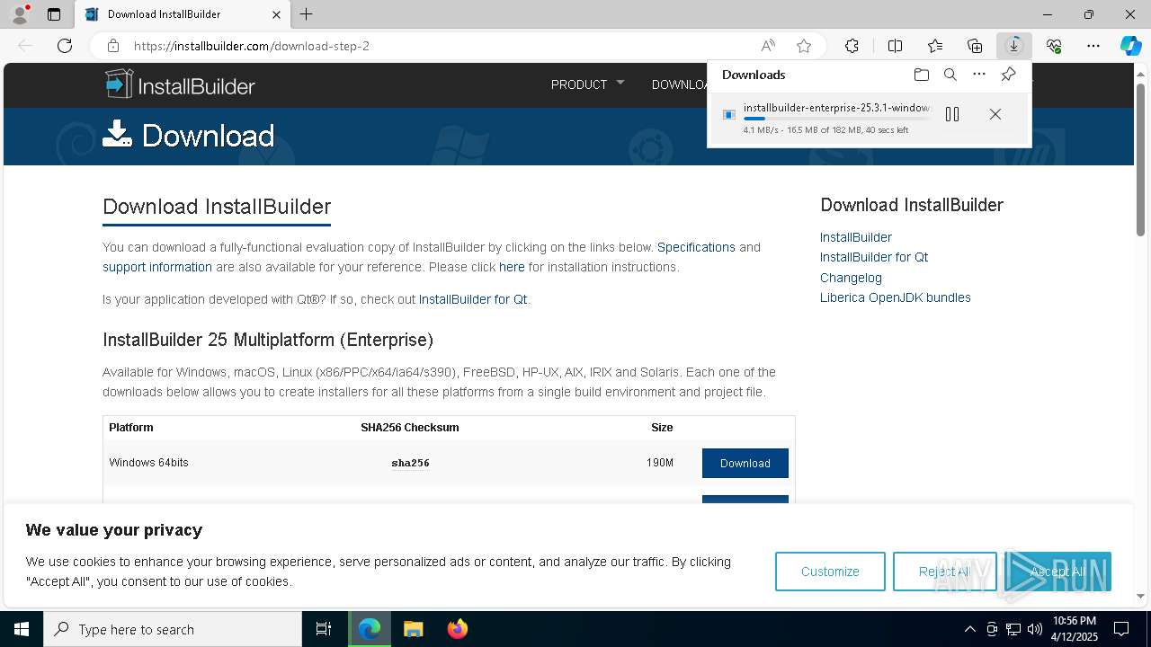Pin the Downloads panel
1151x647 pixels.
tap(1008, 75)
